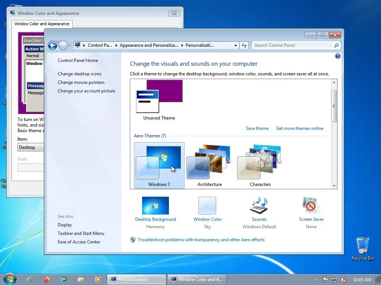Click Save theme link
This screenshot has height=285, width=381.
coord(257,128)
